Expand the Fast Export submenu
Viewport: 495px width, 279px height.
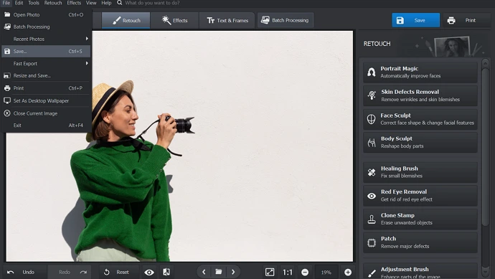pos(46,63)
